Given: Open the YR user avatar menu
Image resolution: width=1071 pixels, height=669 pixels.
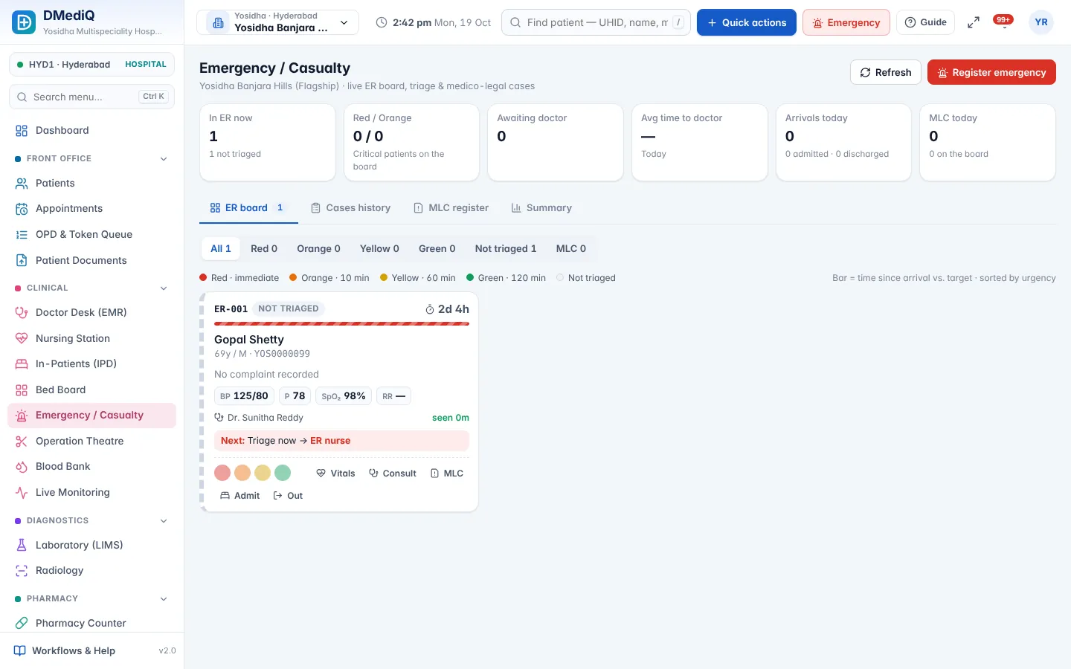Looking at the screenshot, I should pyautogui.click(x=1041, y=22).
